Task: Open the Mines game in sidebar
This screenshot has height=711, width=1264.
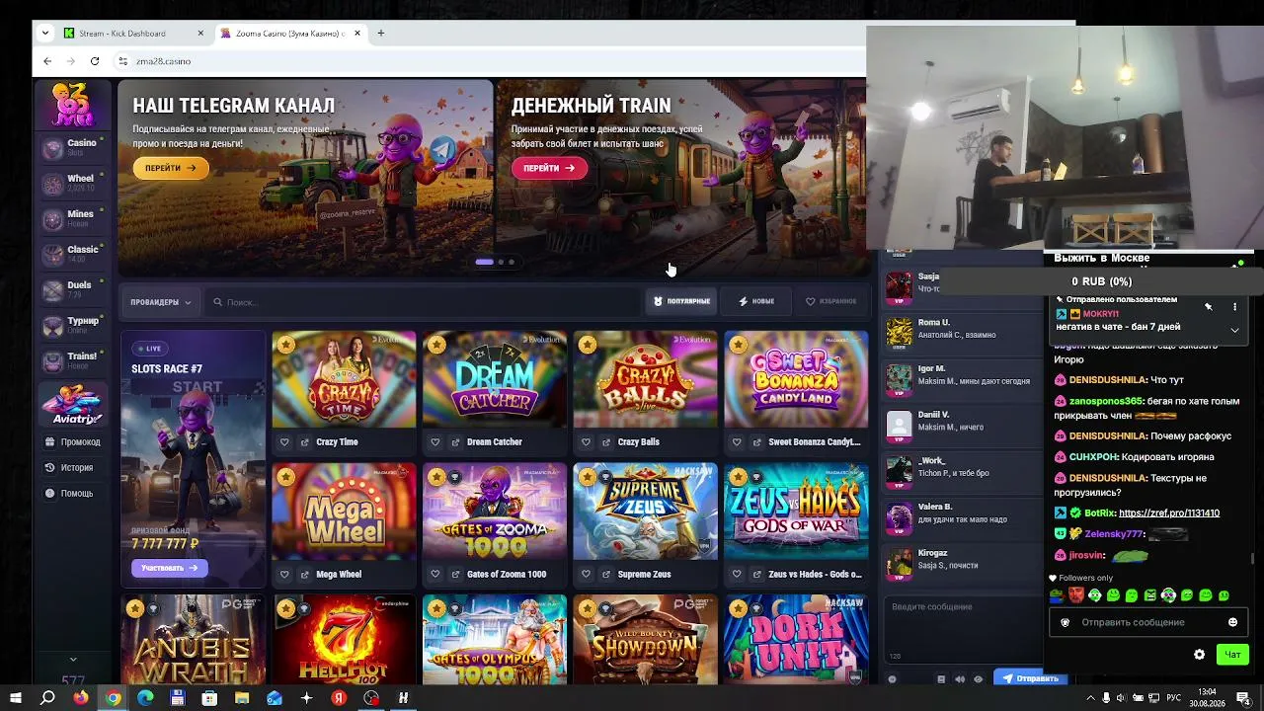Action: tap(71, 218)
